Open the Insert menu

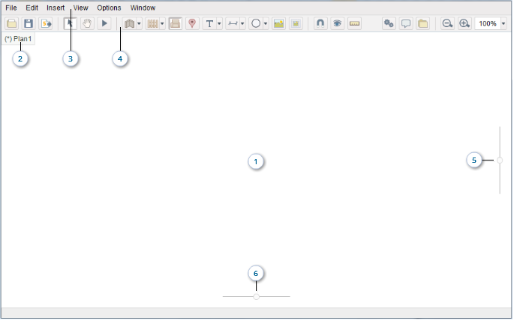pos(56,7)
